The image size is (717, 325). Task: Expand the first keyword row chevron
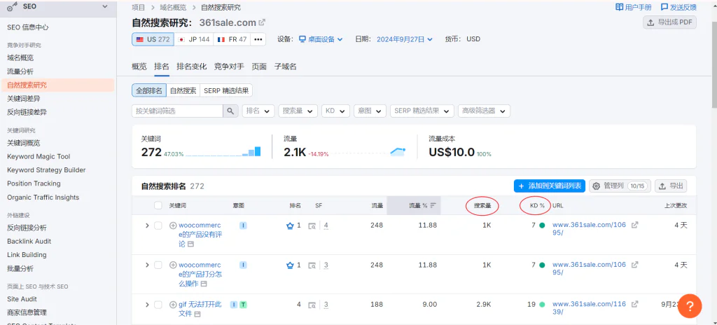(x=147, y=226)
